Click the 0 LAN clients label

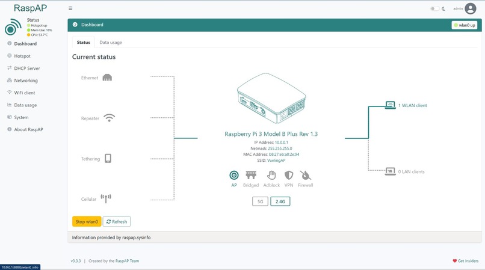412,171
